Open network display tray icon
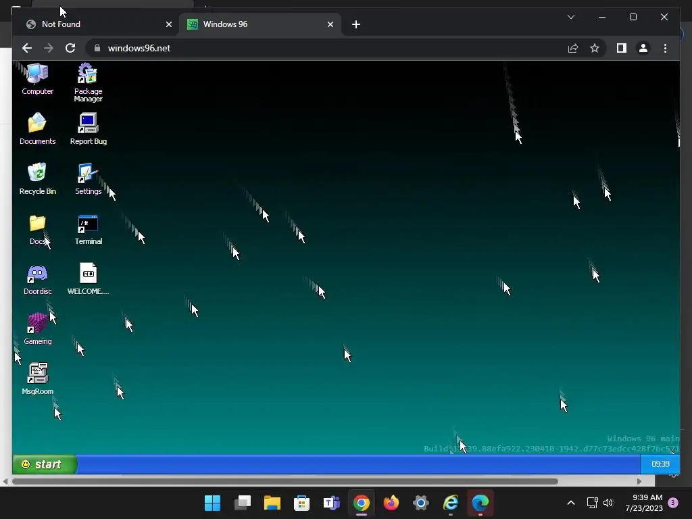The image size is (692, 519). [x=592, y=503]
